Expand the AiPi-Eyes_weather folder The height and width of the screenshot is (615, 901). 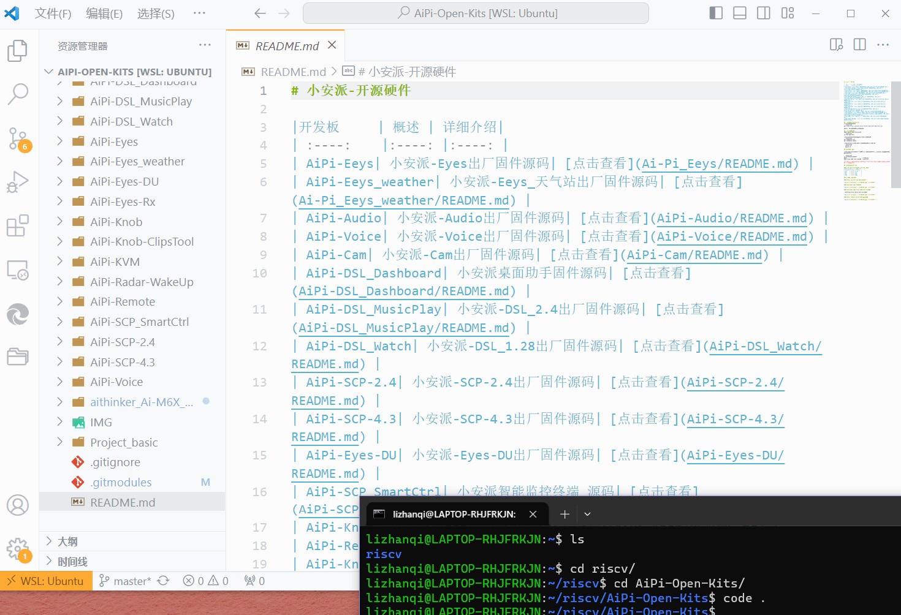coord(59,161)
